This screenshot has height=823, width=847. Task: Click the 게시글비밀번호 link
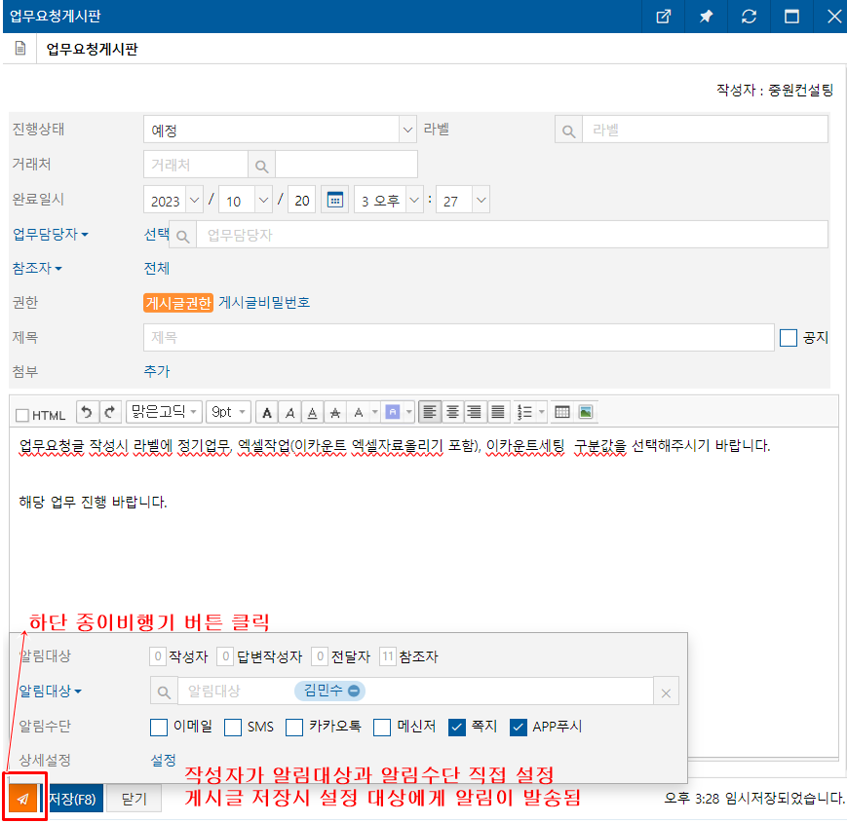pyautogui.click(x=264, y=303)
